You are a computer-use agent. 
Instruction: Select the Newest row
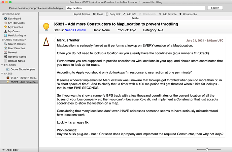point(19,52)
